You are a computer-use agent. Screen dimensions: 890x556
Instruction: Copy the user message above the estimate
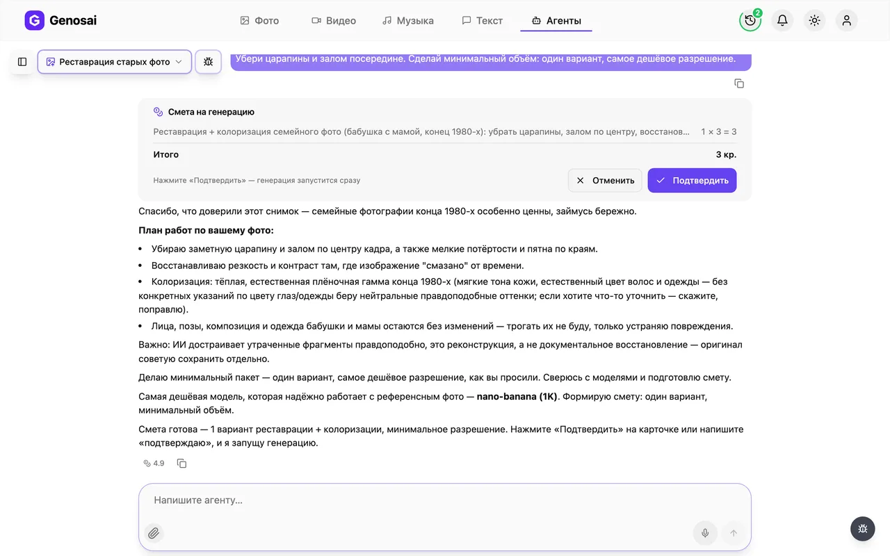[x=739, y=83]
